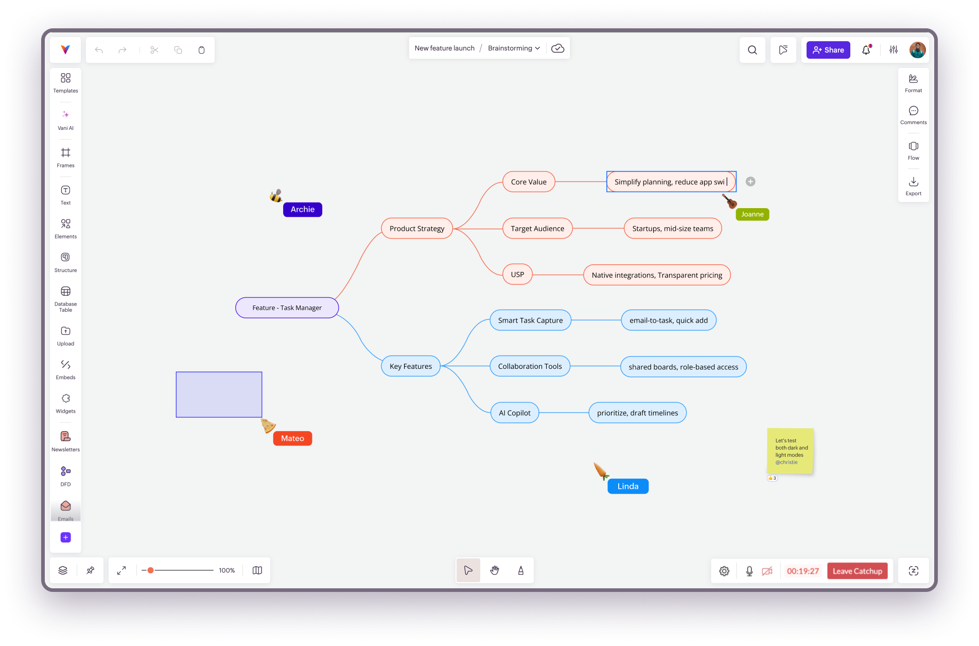Open notifications bell
The width and height of the screenshot is (979, 646).
866,49
